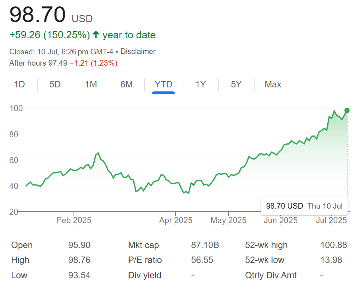Show the 6M price history
360x294 pixels.
tap(126, 84)
